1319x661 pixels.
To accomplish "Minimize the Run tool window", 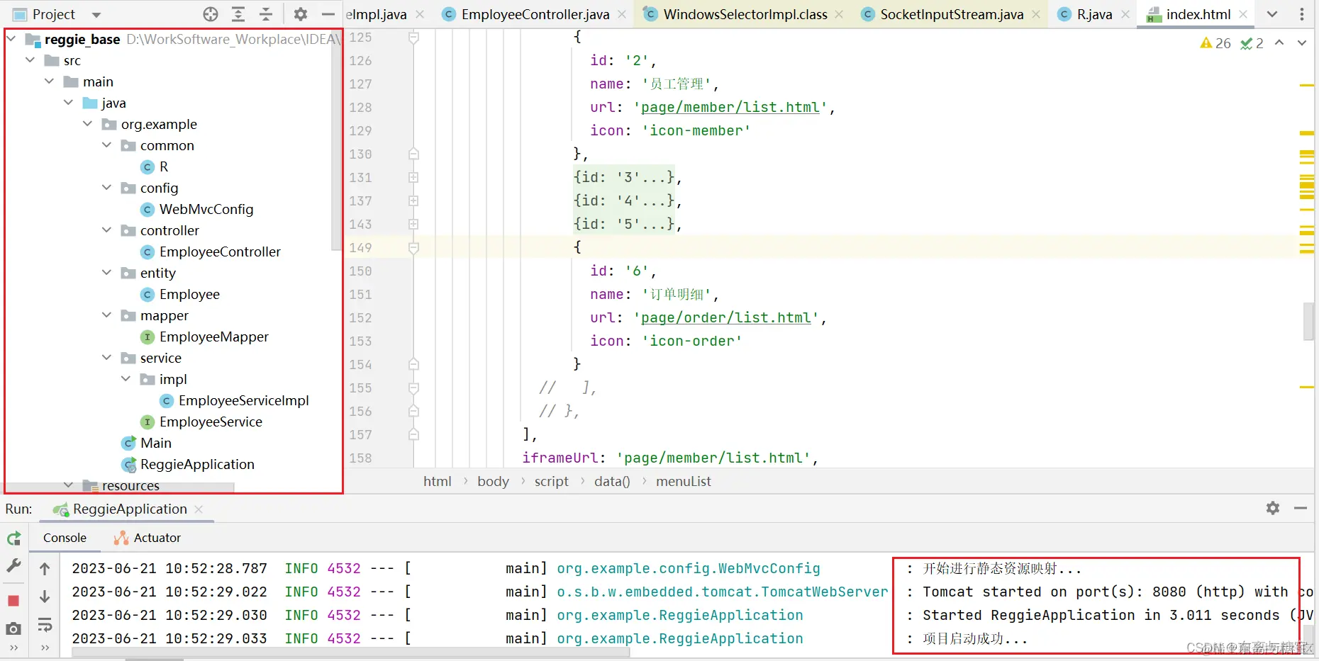I will [x=1301, y=508].
